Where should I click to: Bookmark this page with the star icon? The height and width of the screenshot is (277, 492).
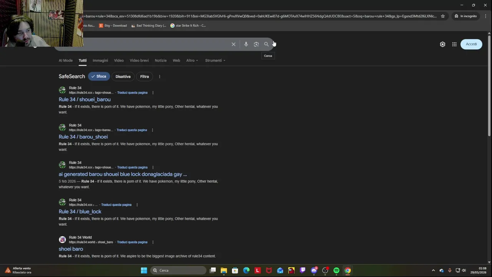(443, 16)
